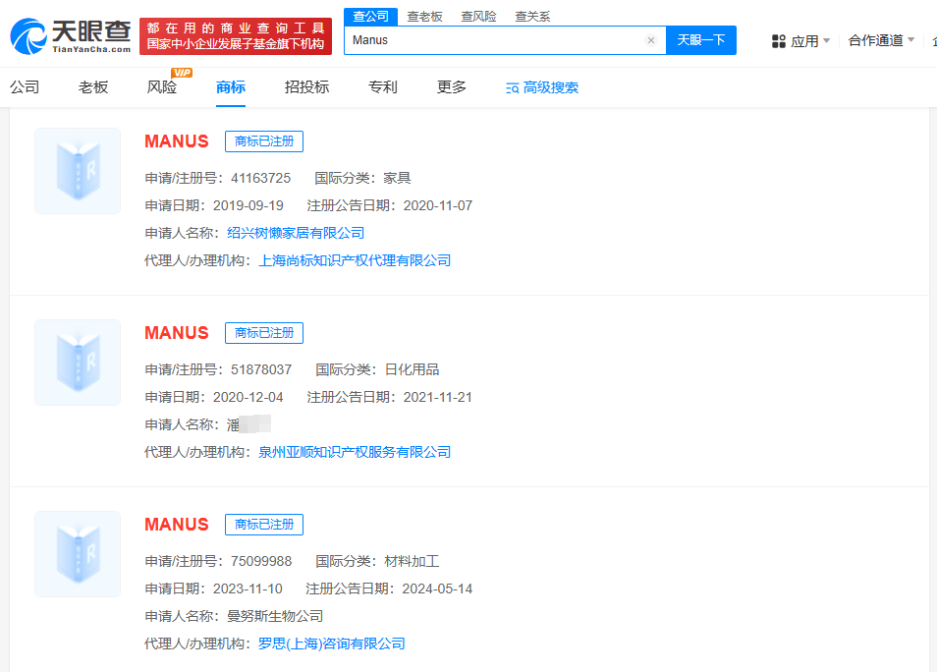Click 商标已注册 badge for registration 41163725

point(264,141)
